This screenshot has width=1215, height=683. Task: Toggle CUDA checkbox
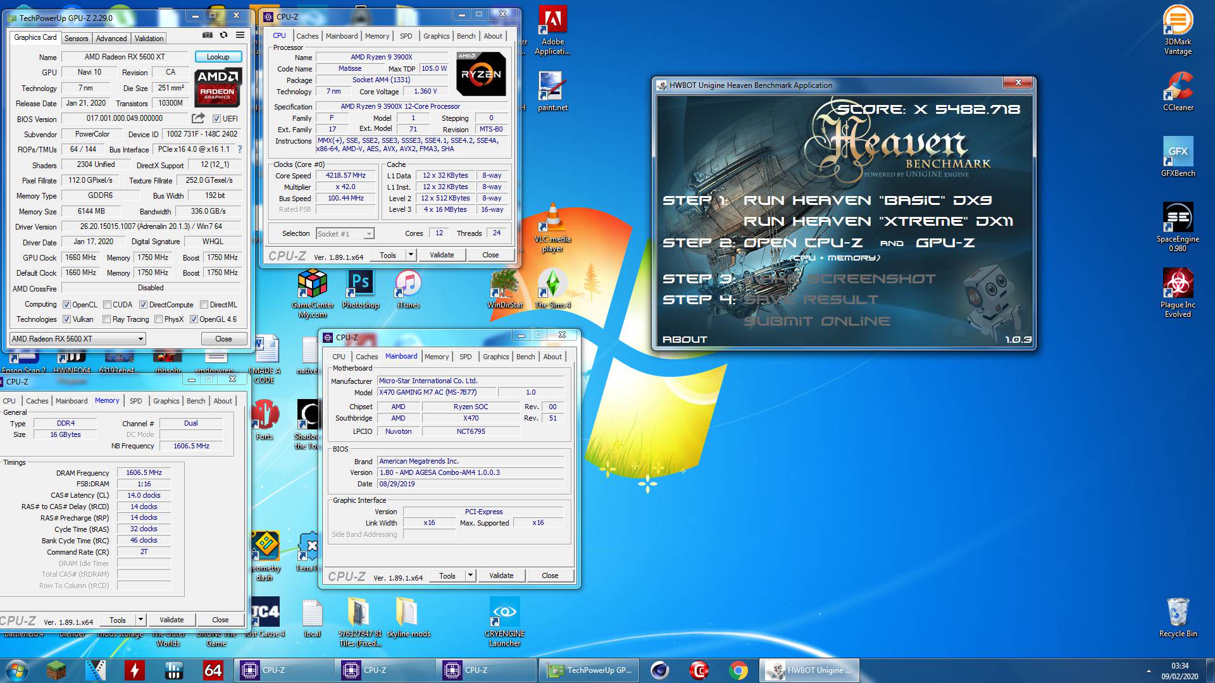pyautogui.click(x=107, y=305)
